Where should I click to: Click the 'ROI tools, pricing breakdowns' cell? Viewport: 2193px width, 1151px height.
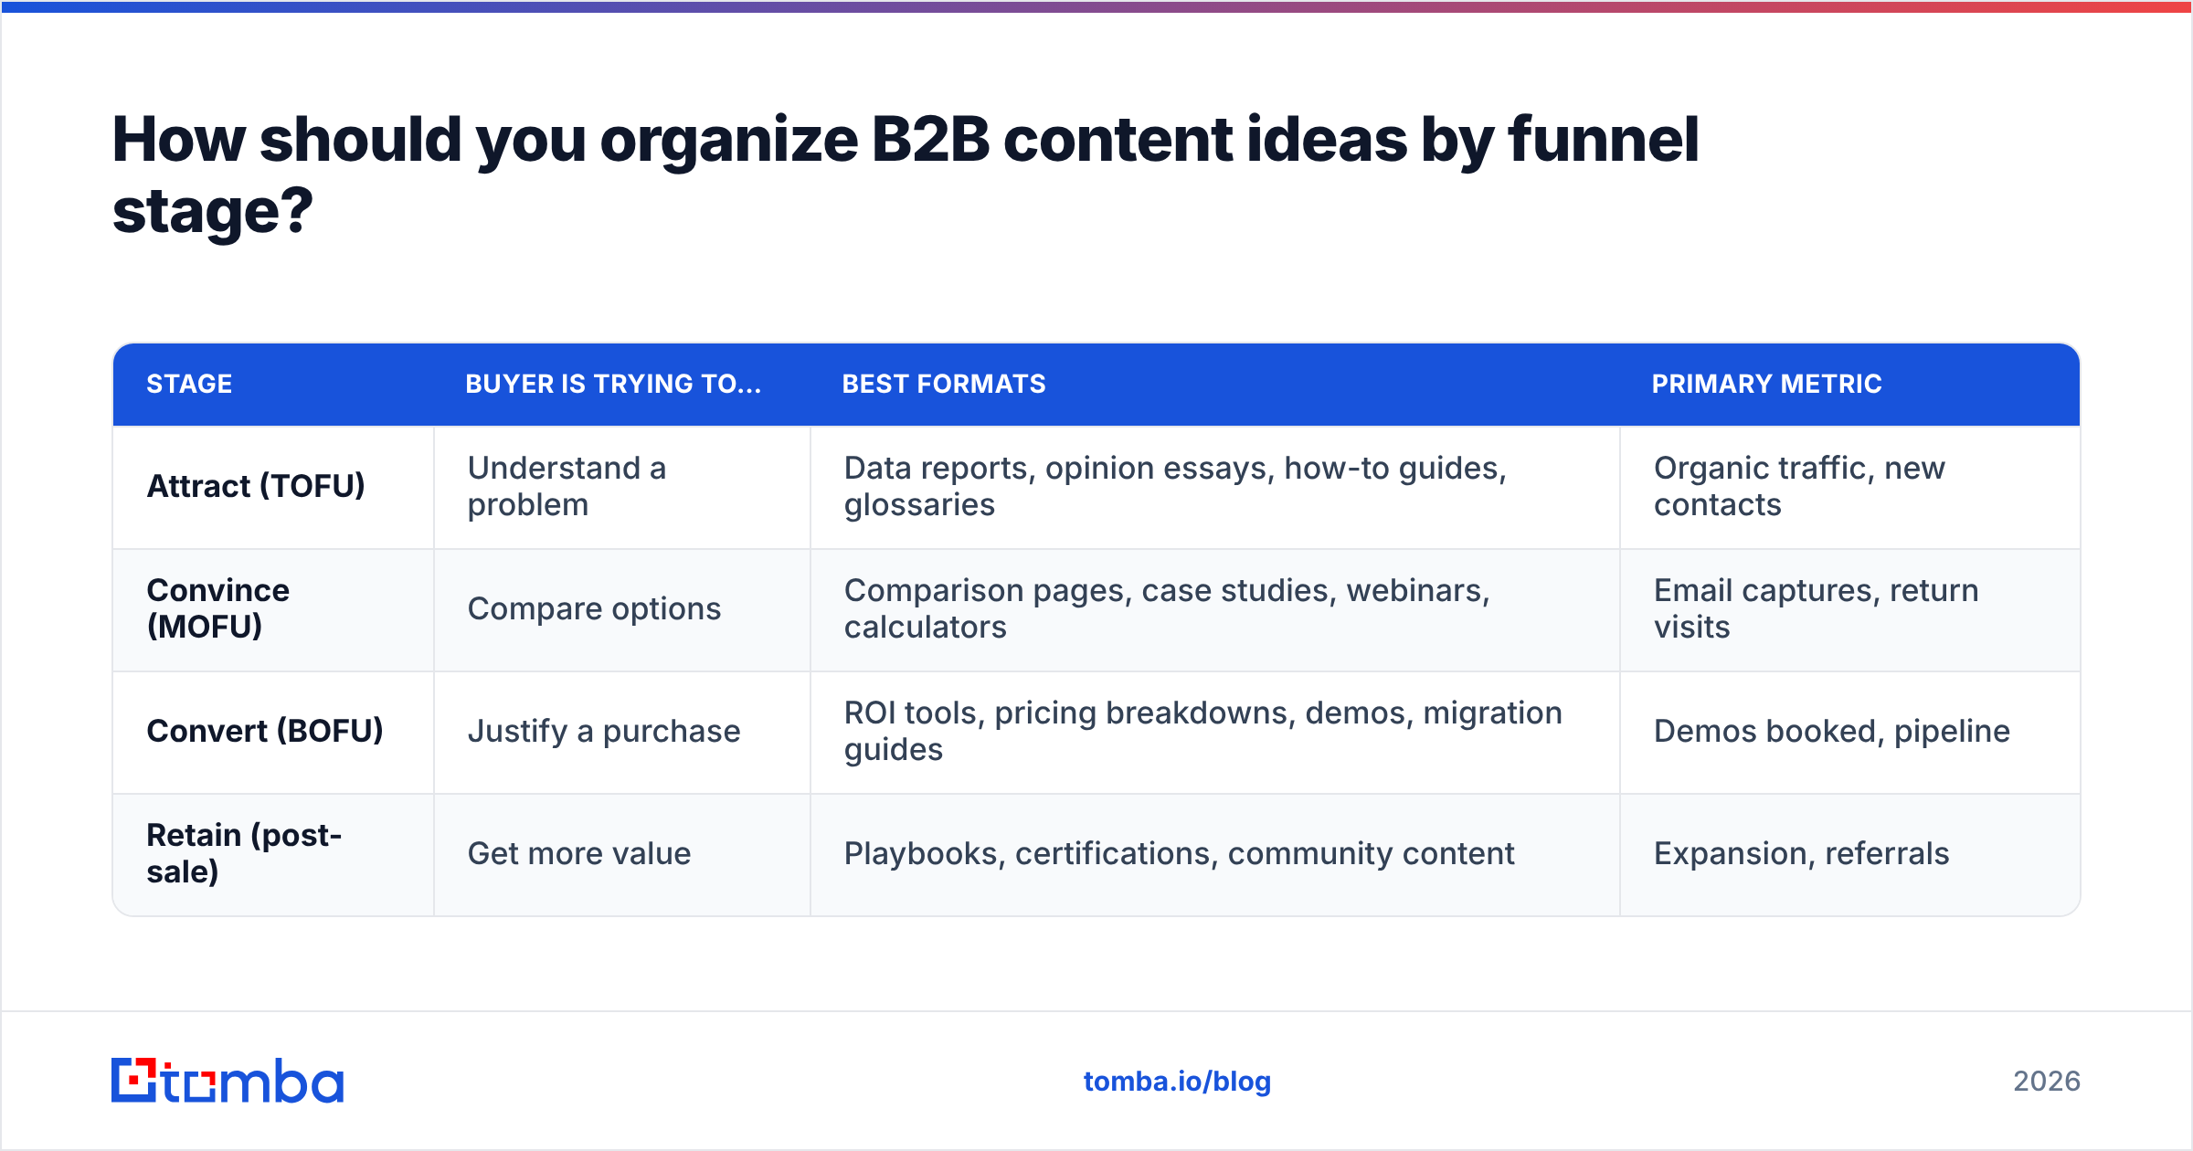click(x=1215, y=732)
